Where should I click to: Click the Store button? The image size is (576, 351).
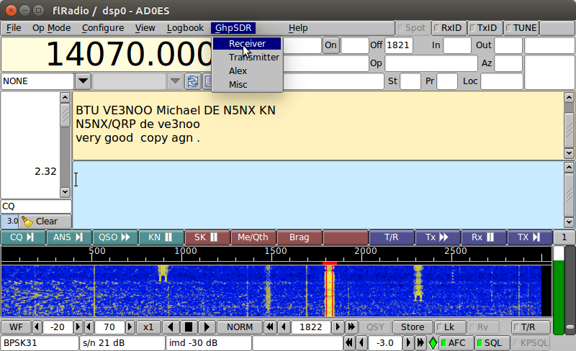(x=413, y=327)
